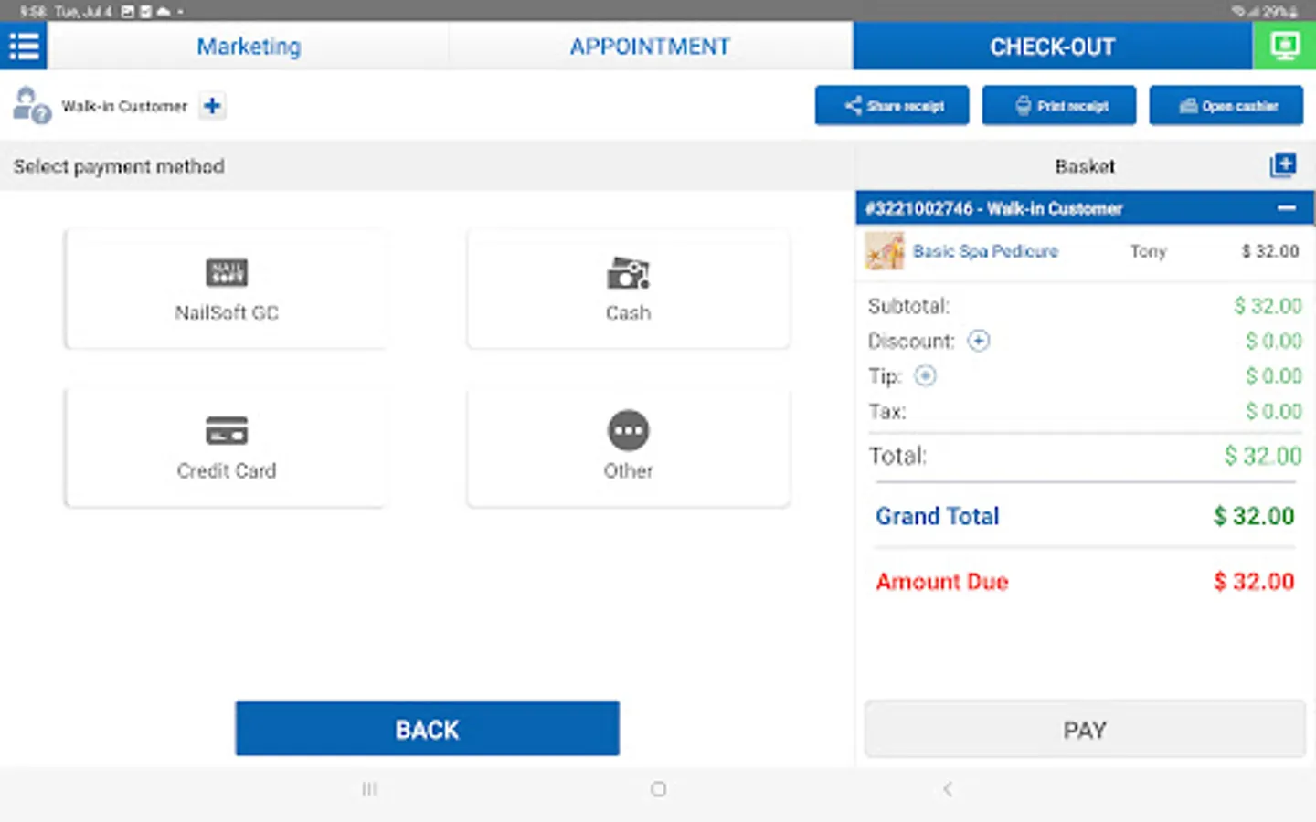The width and height of the screenshot is (1316, 822).
Task: Select the CHECK-OUT tab
Action: click(x=1052, y=47)
